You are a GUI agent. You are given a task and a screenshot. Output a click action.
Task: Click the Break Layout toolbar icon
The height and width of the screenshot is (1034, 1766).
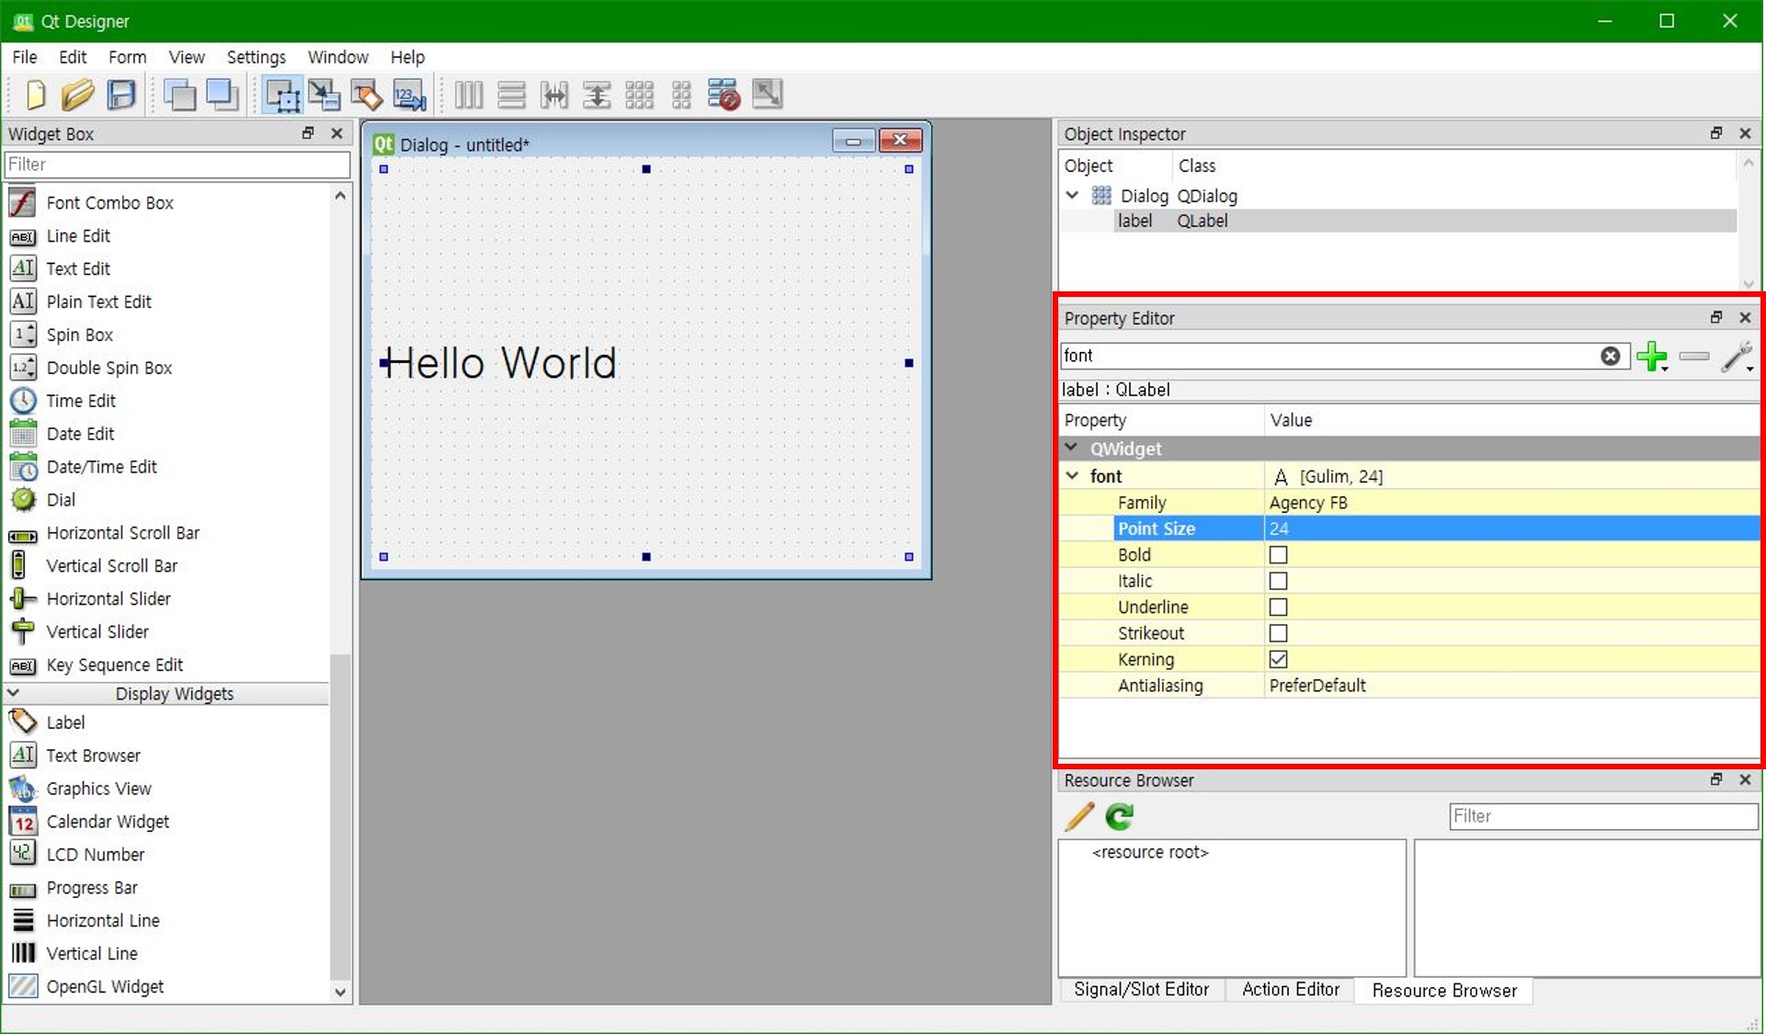pos(723,95)
